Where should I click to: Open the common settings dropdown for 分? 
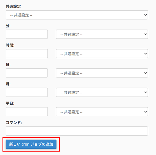tap(102, 34)
